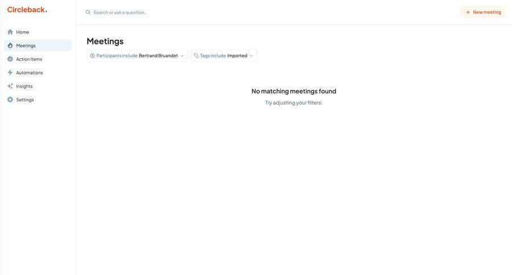Open the Imported tag filter value
Image resolution: width=512 pixels, height=275 pixels.
tap(237, 56)
